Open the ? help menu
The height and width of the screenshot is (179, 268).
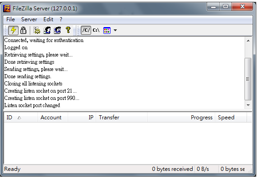click(x=61, y=19)
